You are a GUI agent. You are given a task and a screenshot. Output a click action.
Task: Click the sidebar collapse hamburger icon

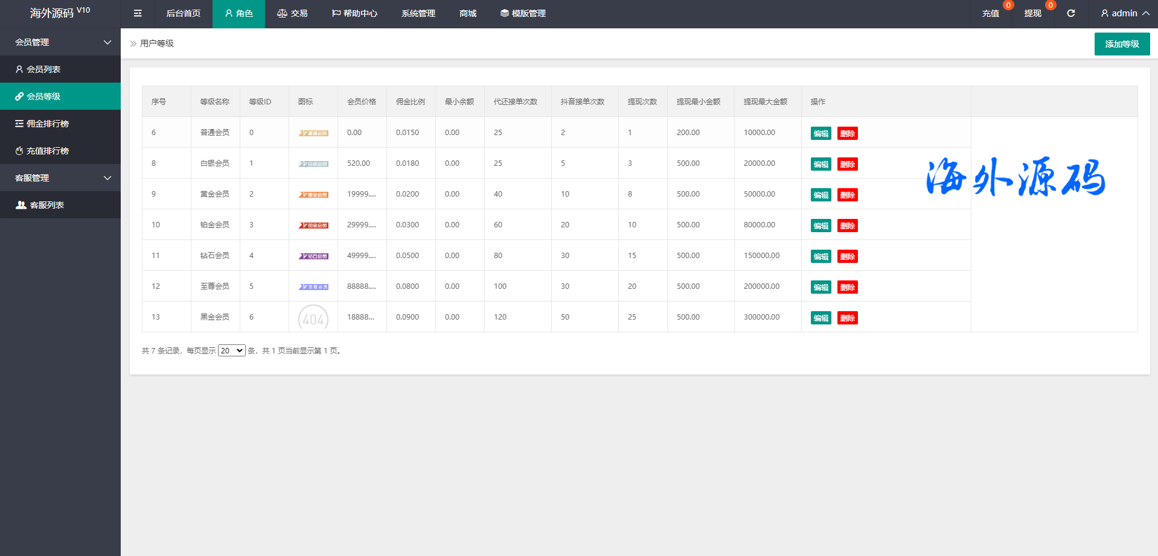pos(138,13)
